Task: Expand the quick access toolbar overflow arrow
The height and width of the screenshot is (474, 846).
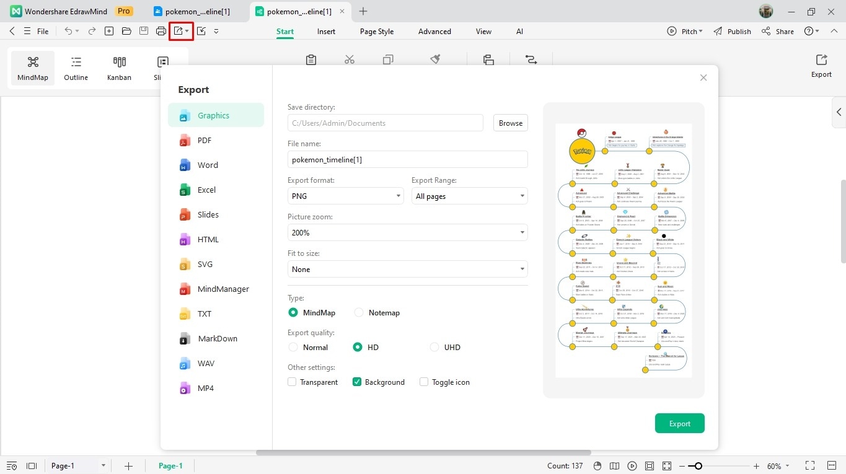Action: (x=216, y=31)
